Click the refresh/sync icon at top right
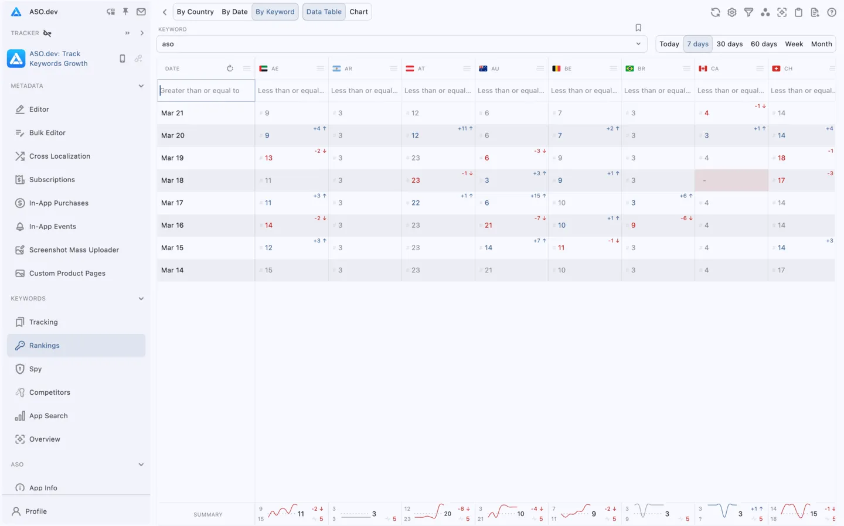 (715, 12)
